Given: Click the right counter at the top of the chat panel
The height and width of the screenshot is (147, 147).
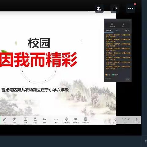Looking at the screenshot, I should [123, 25].
